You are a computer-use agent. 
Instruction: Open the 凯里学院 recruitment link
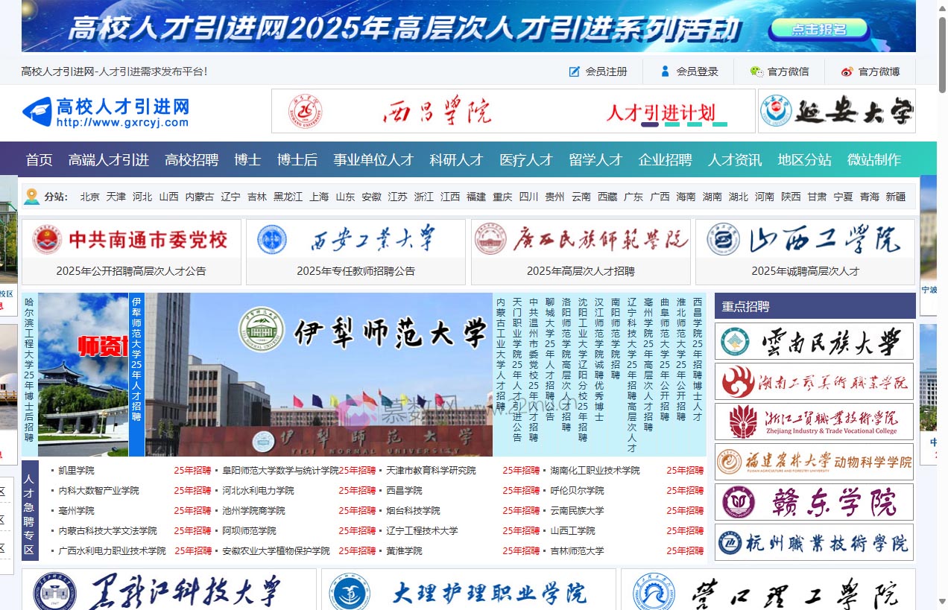(x=75, y=470)
